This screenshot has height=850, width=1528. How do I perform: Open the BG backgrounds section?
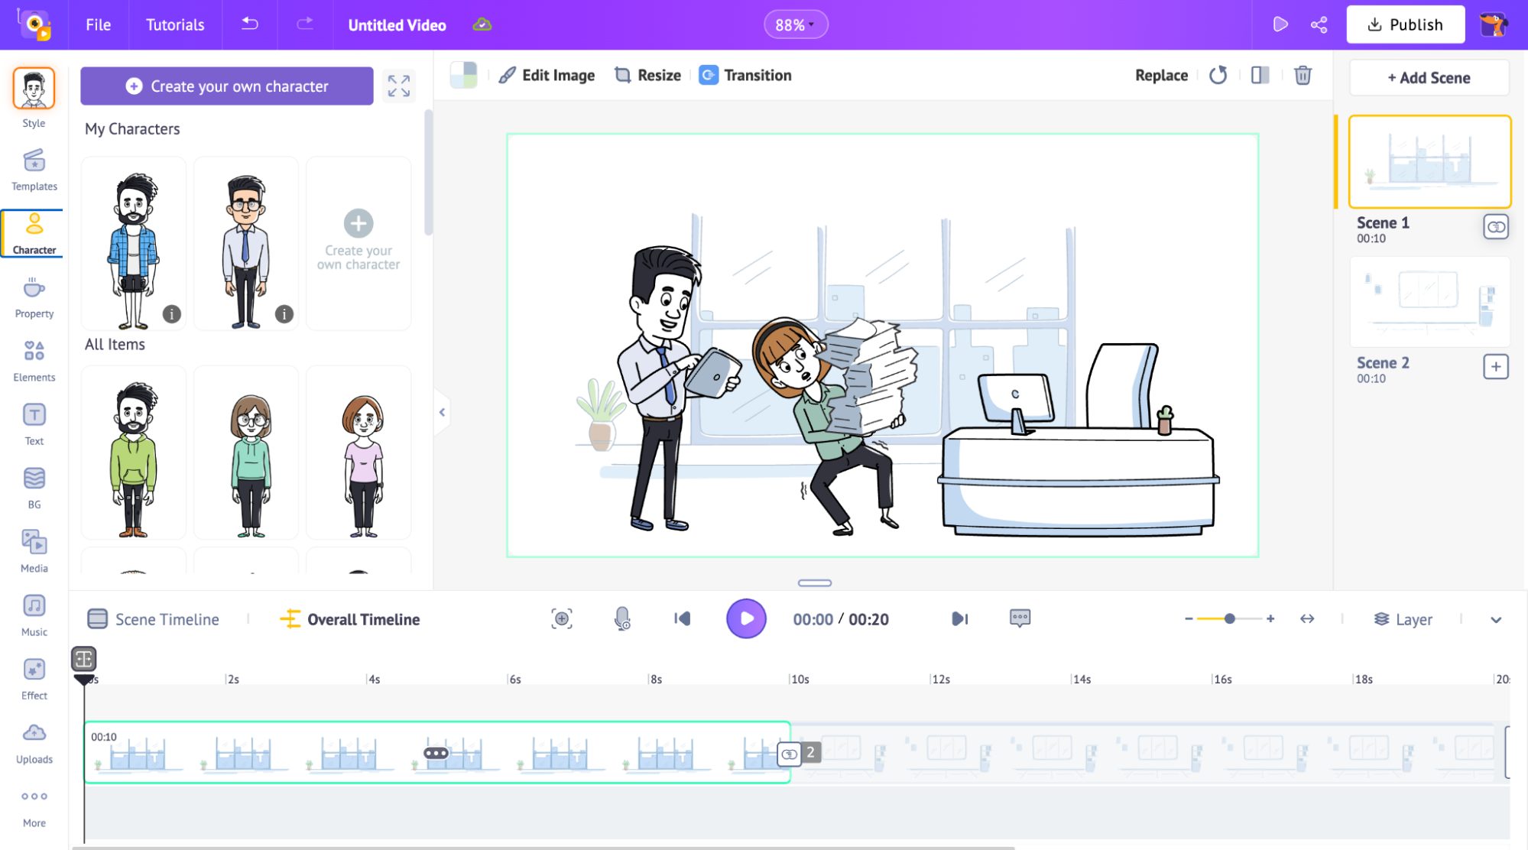click(34, 488)
